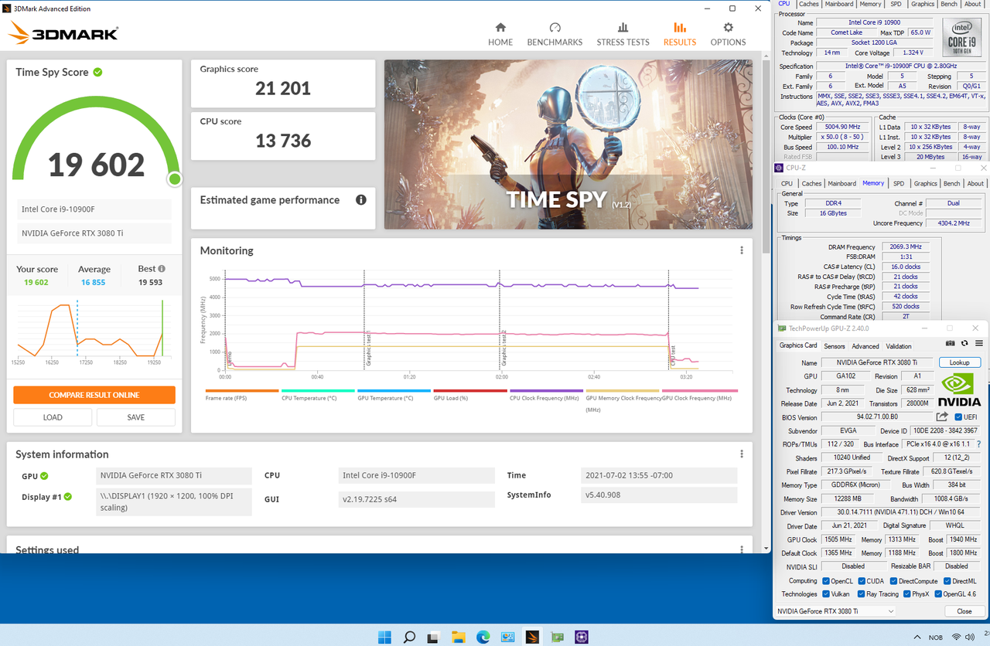Click the Time Spy benchmark thumbnail image
990x646 pixels.
(x=568, y=144)
